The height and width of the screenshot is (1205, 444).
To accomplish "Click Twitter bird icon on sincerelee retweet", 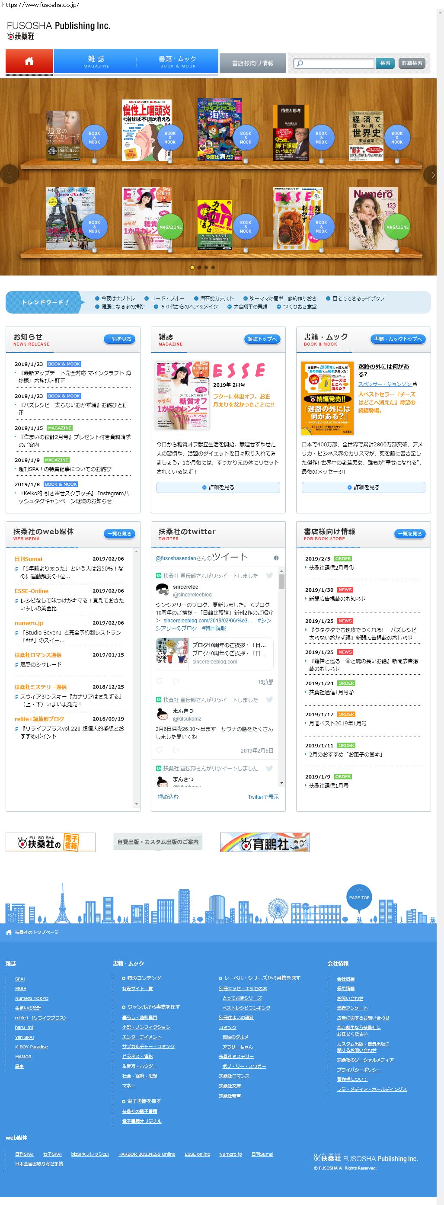I will click(270, 575).
